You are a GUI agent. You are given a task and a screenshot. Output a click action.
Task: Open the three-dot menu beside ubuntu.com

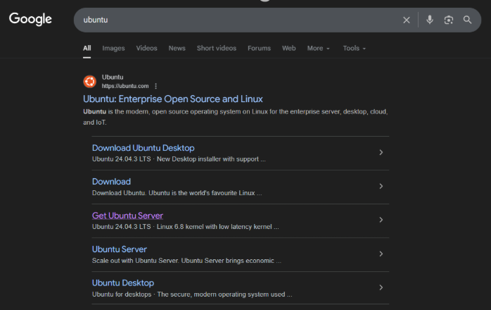click(155, 86)
